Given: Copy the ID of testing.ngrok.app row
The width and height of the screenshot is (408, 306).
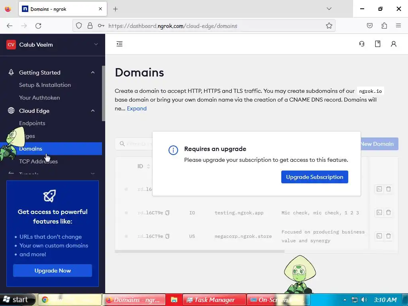Looking at the screenshot, I should 168,213.
